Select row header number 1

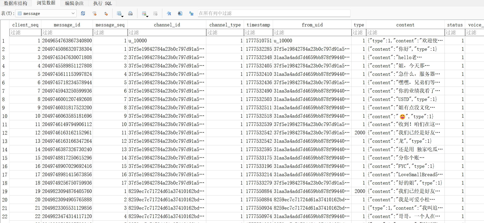[x=5, y=41]
